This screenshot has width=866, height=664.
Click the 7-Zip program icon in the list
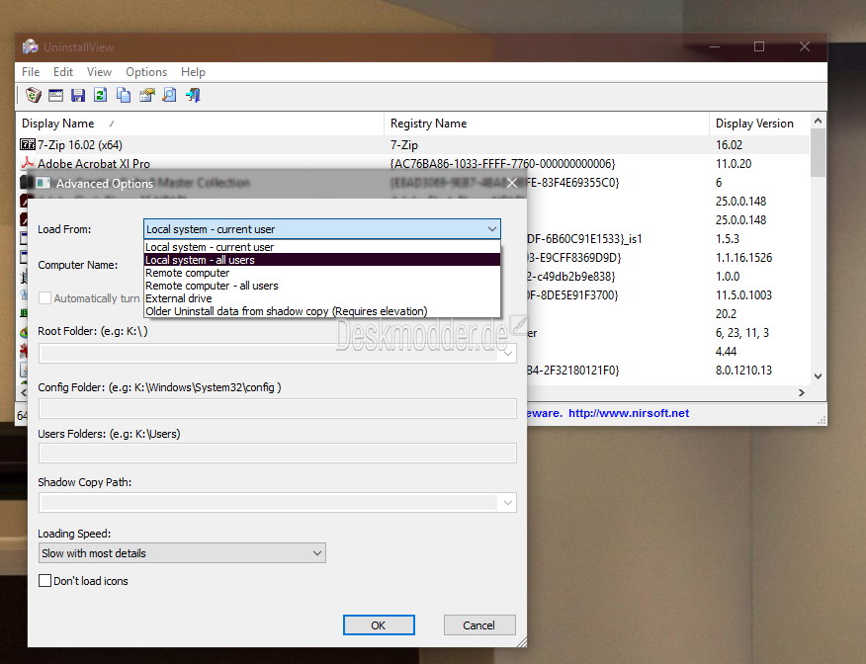coord(28,144)
